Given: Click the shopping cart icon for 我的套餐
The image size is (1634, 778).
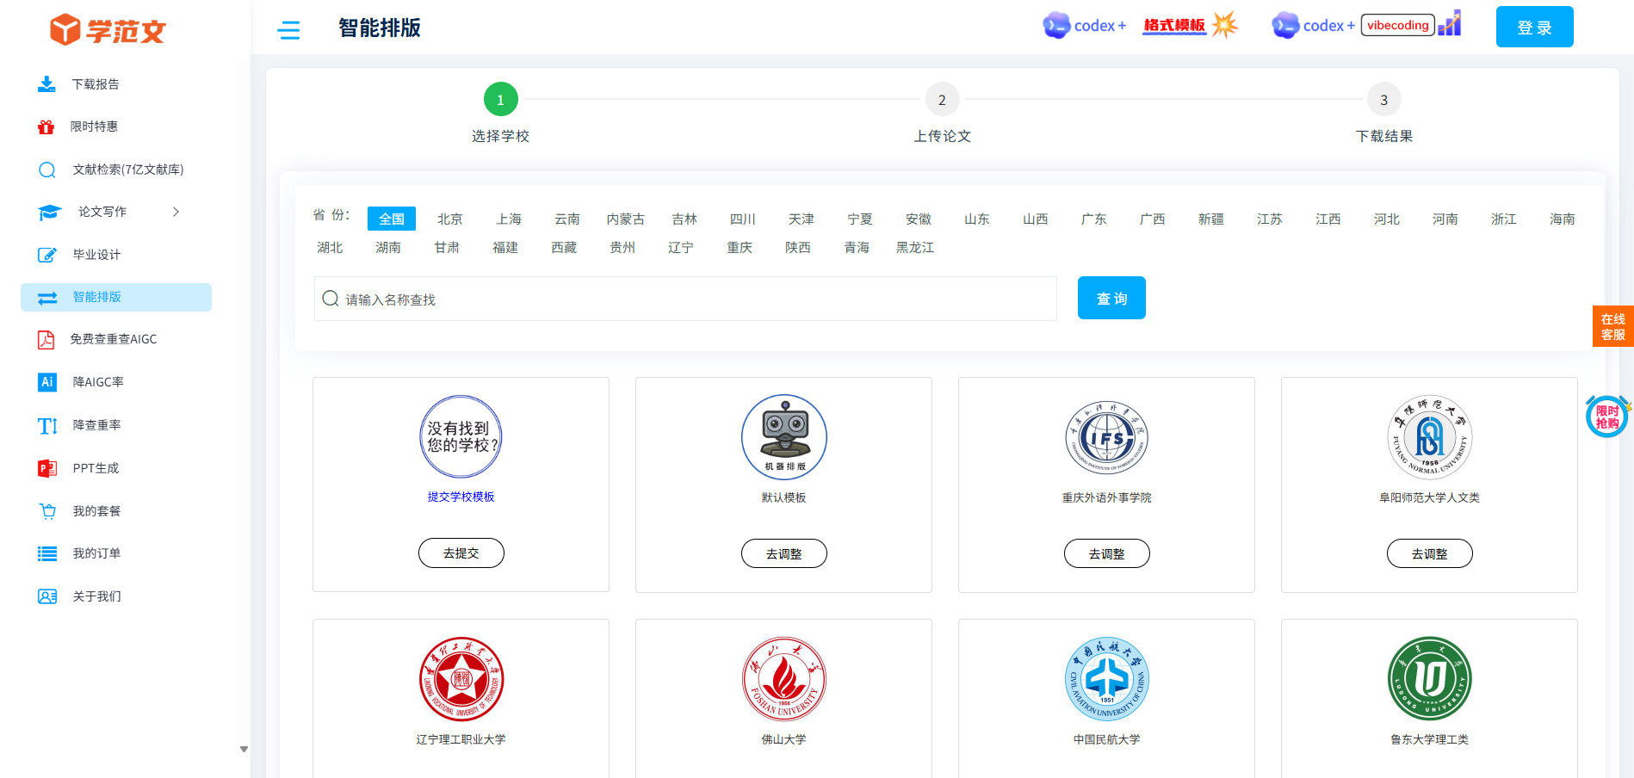Looking at the screenshot, I should 47,511.
